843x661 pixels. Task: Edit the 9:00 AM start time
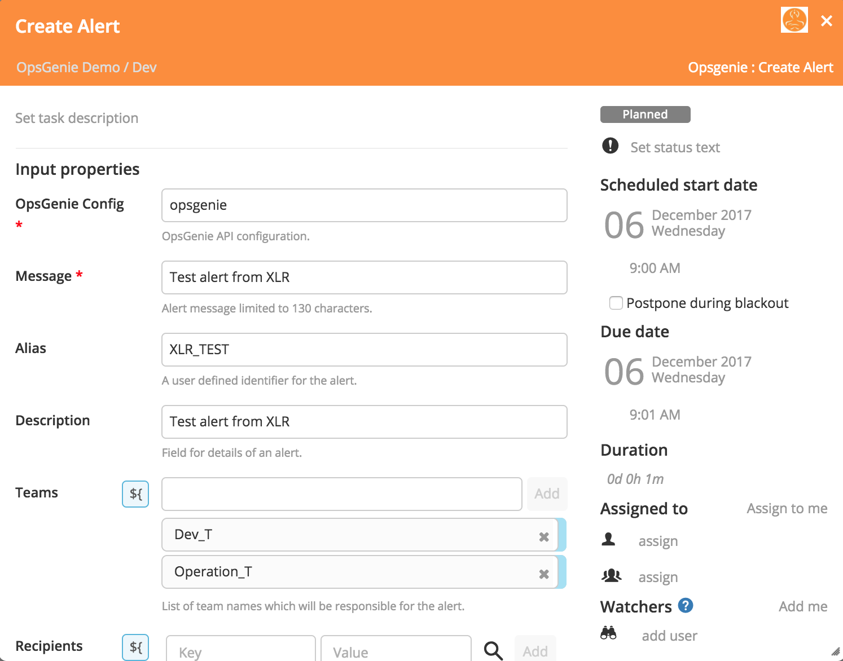click(x=655, y=268)
